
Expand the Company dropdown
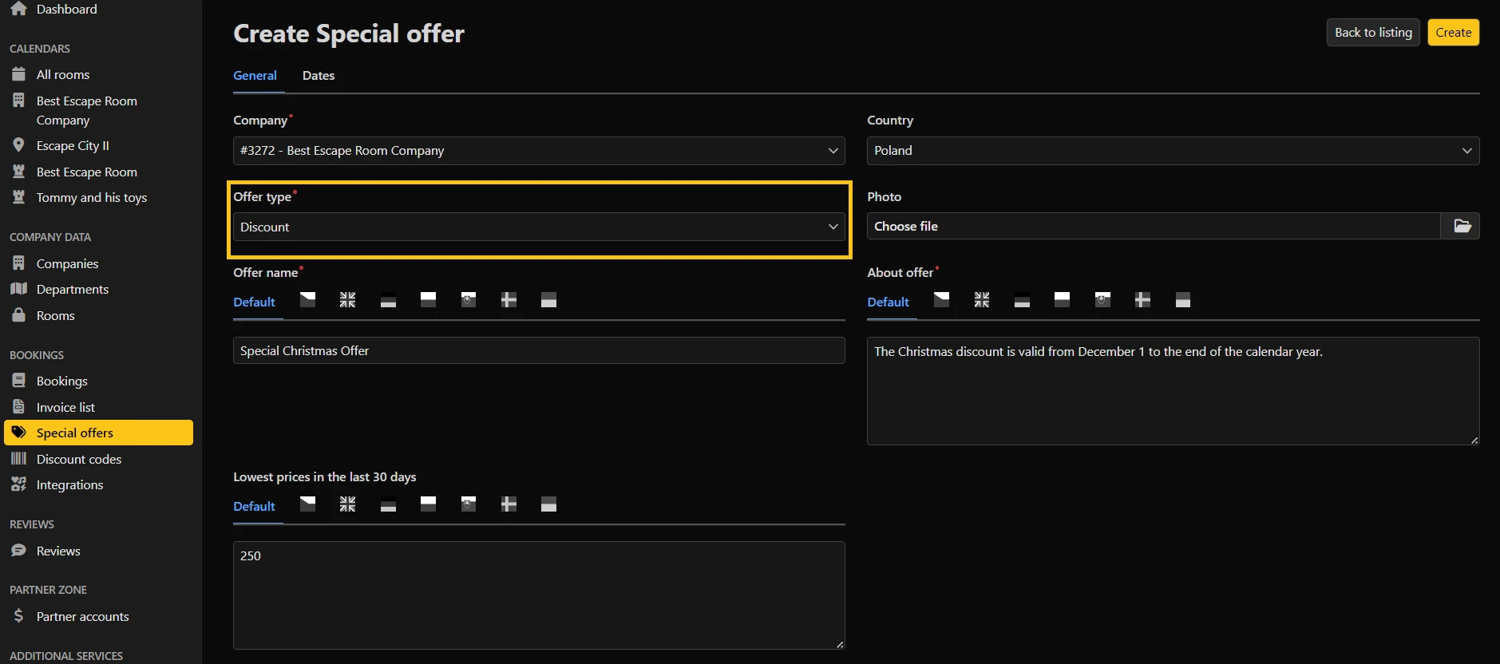(538, 151)
